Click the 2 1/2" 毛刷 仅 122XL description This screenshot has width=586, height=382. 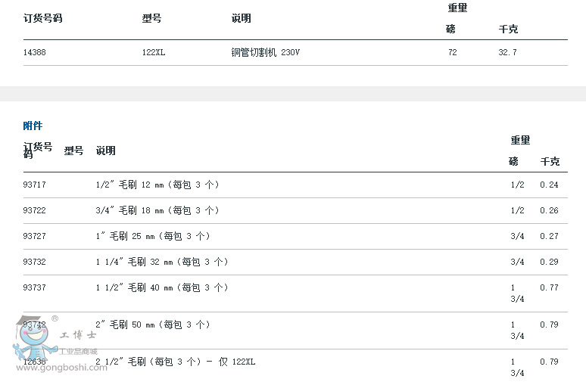(176, 362)
